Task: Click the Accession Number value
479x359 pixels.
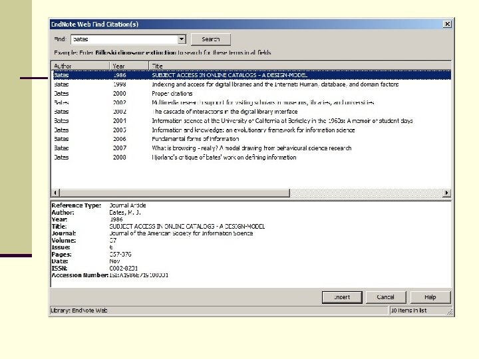Action: [138, 275]
